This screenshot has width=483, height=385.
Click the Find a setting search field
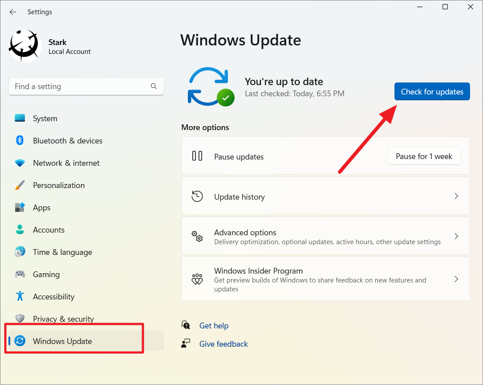click(86, 86)
